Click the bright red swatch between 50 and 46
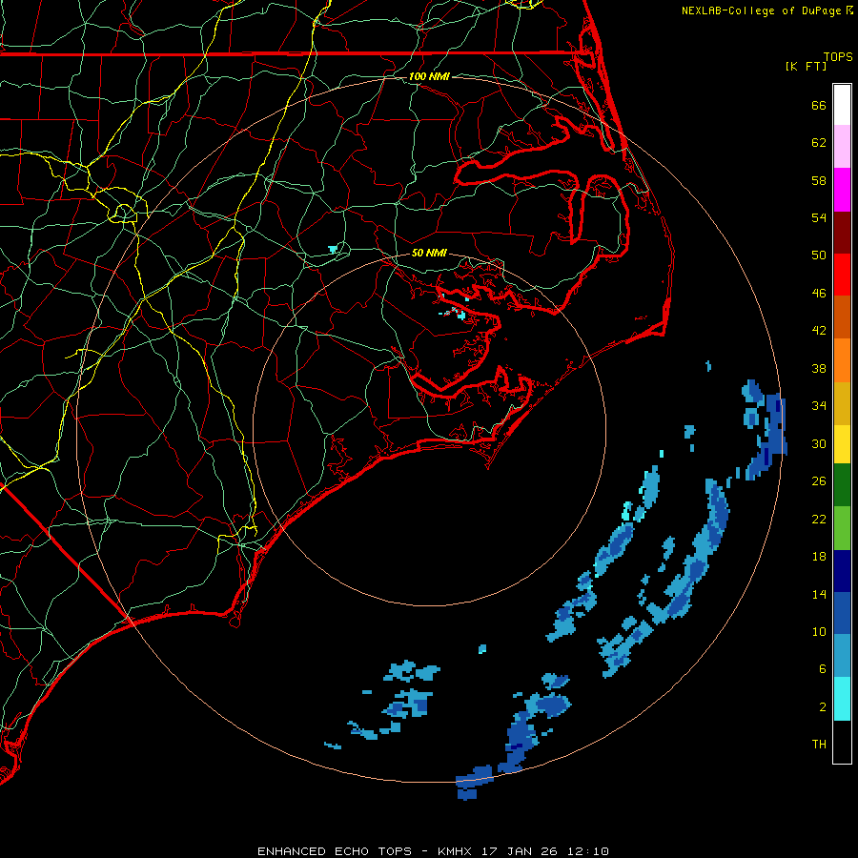The width and height of the screenshot is (858, 858). [842, 275]
